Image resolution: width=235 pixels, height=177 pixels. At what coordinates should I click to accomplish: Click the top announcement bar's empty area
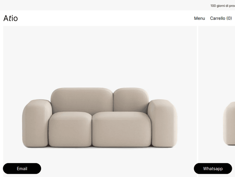(105, 5)
